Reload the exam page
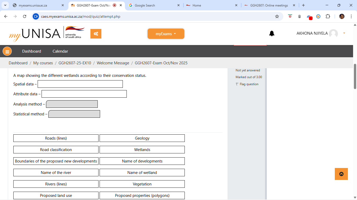 [x=25, y=16]
